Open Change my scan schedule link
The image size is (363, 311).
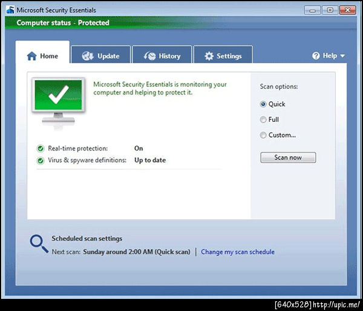click(238, 252)
